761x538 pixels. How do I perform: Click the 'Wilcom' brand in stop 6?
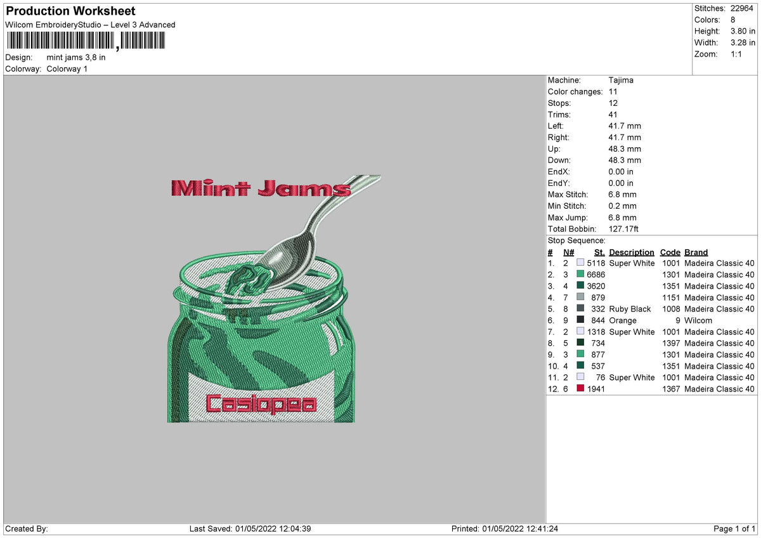click(698, 320)
